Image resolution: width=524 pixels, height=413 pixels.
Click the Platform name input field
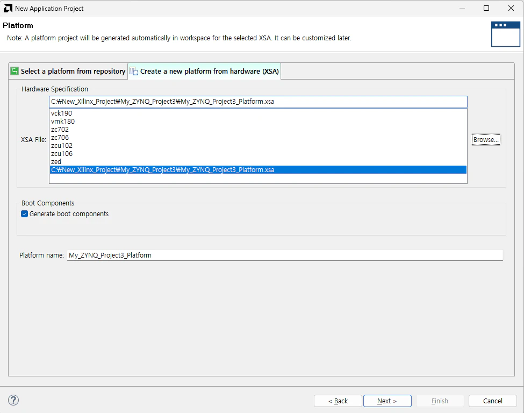[285, 255]
